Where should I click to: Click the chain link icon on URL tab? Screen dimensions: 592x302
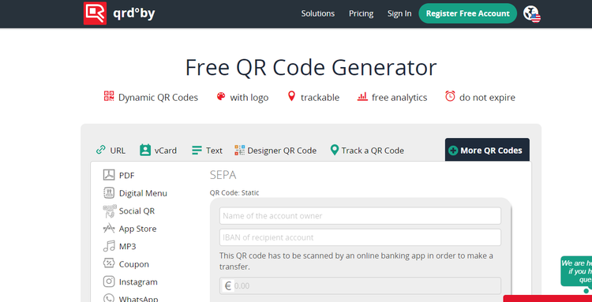coord(100,150)
